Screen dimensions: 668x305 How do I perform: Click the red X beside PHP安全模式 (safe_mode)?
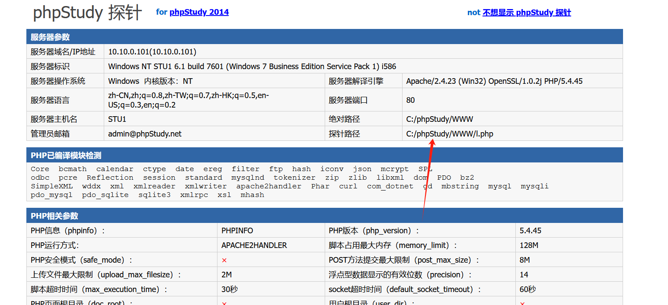pos(224,260)
